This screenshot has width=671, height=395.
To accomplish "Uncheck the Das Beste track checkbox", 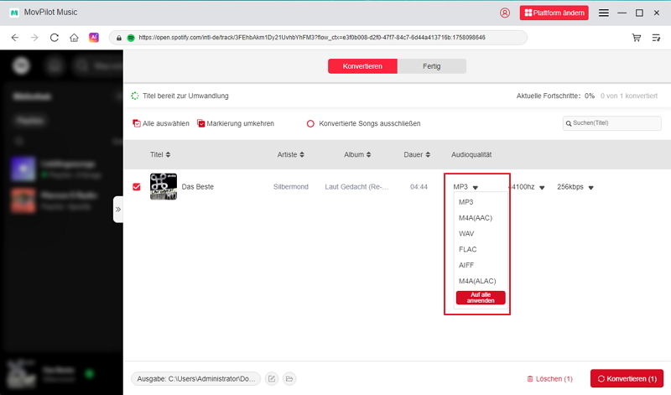I will coord(137,186).
